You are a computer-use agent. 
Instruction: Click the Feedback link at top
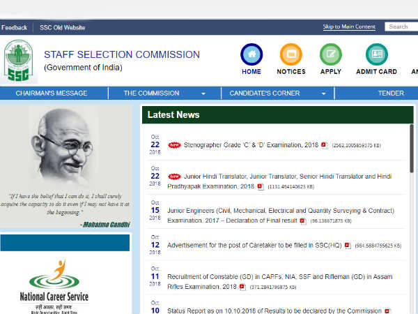(13, 27)
